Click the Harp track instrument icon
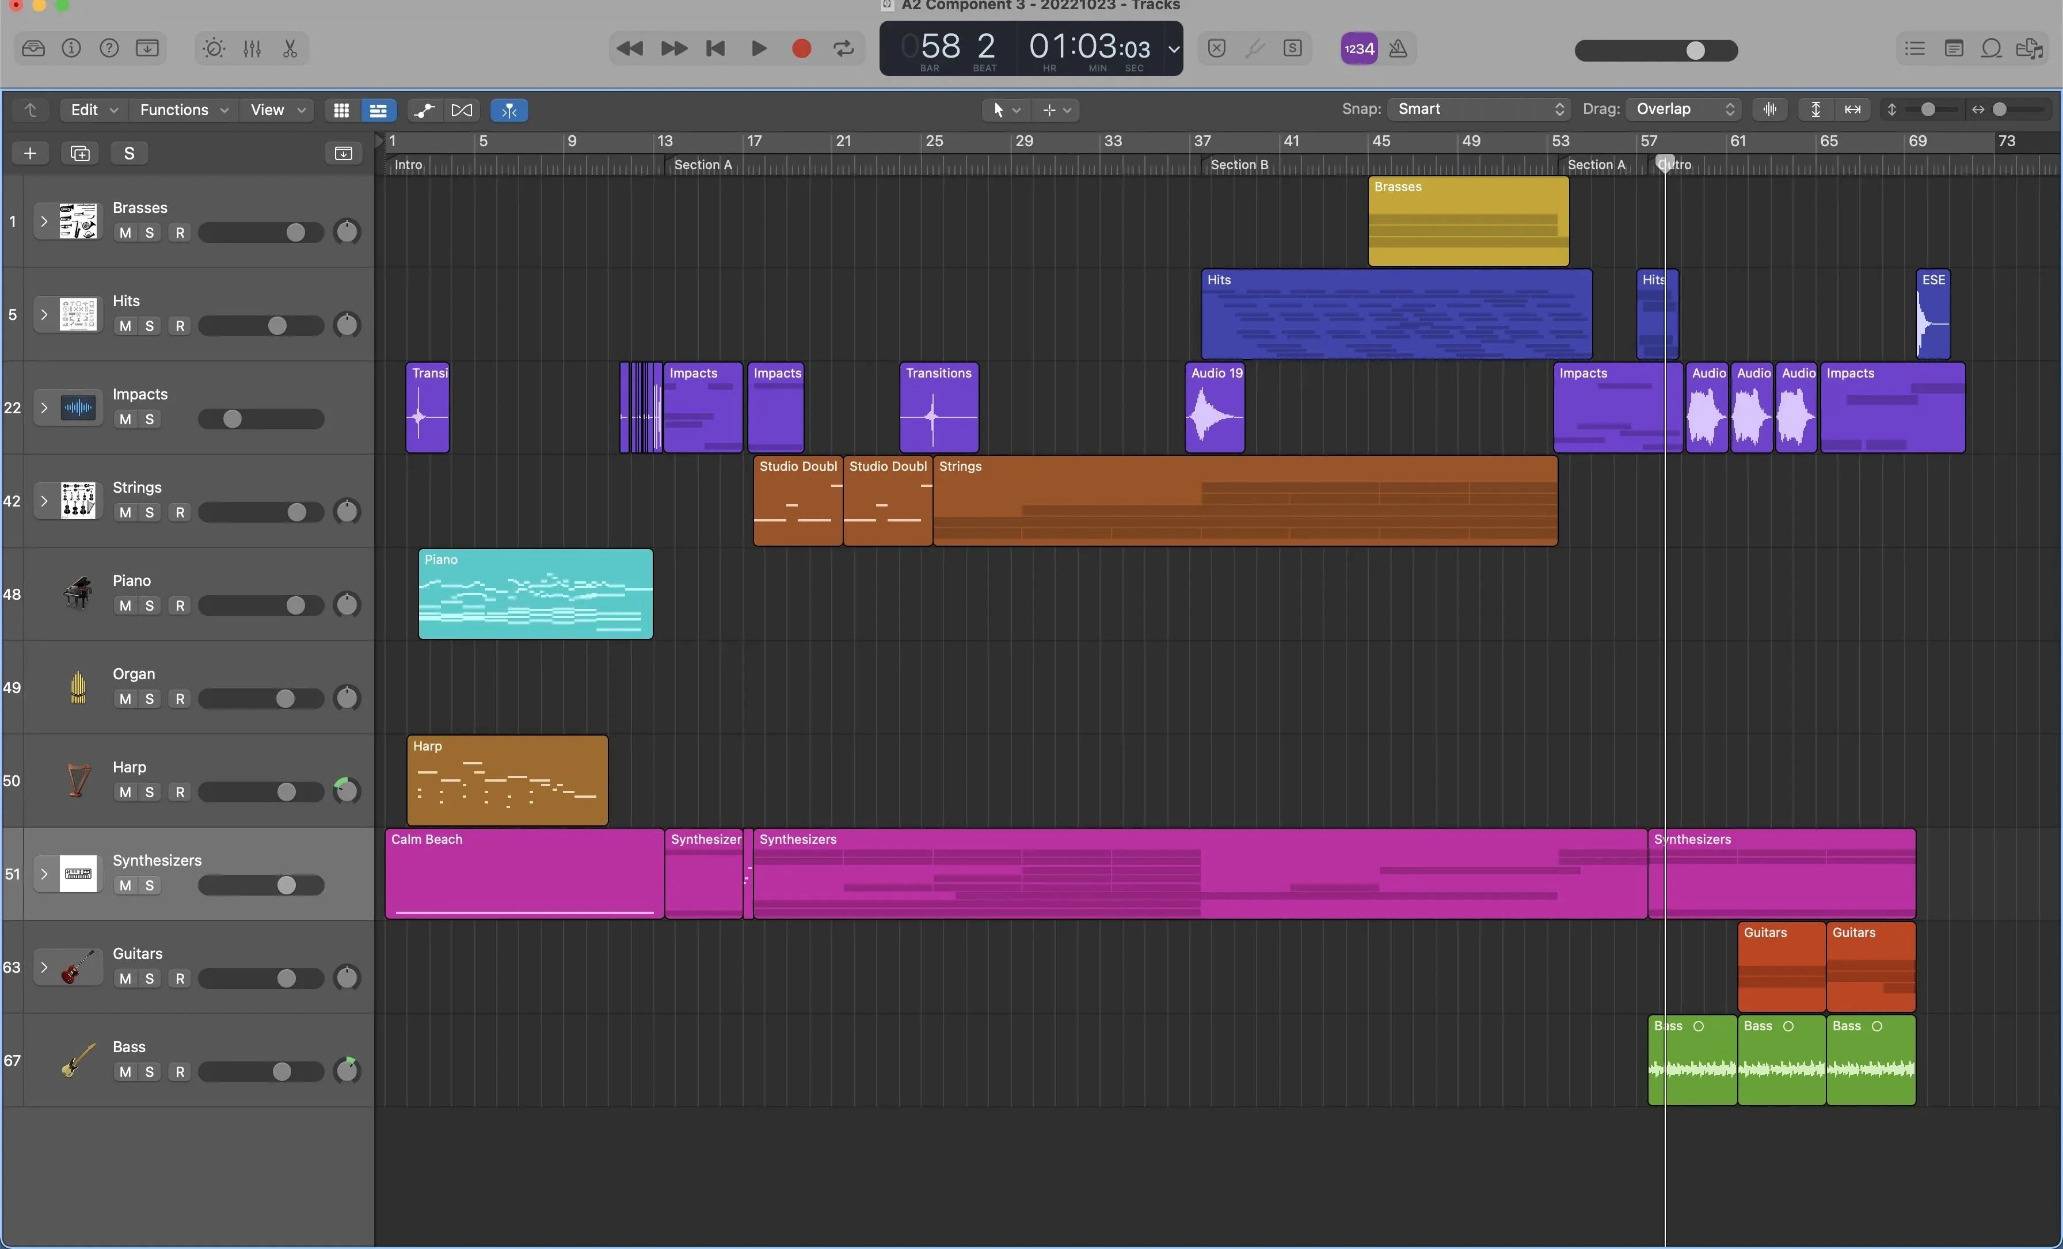The width and height of the screenshot is (2063, 1249). tap(78, 780)
